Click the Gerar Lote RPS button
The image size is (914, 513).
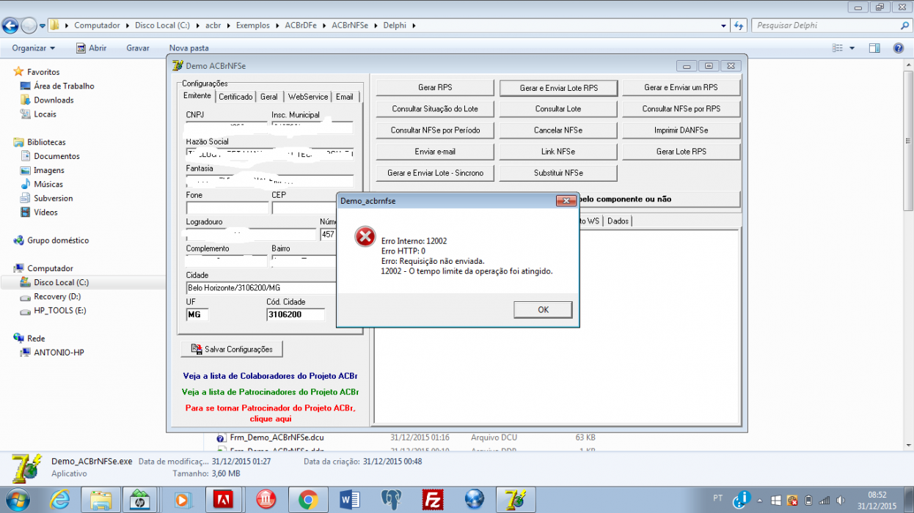[681, 152]
